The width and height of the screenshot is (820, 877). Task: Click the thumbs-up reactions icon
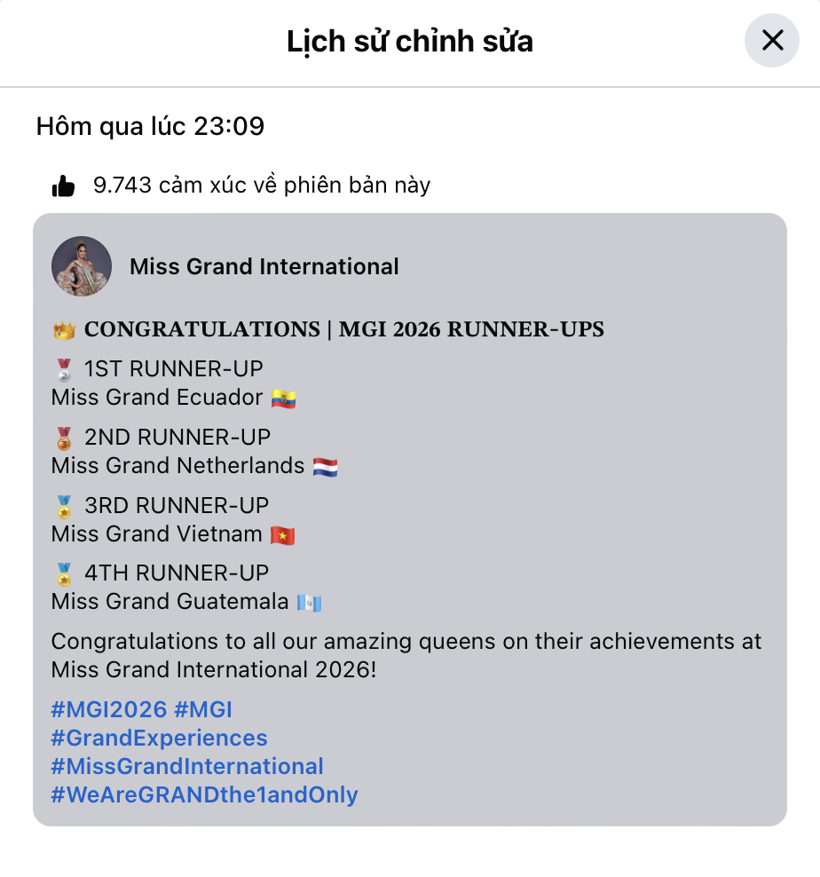coord(63,186)
